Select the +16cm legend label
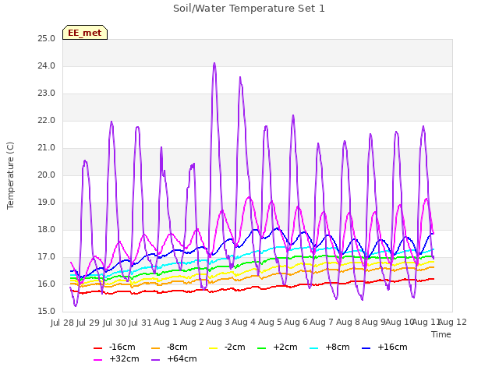Viewport: 499px width, 374px height. click(392, 347)
